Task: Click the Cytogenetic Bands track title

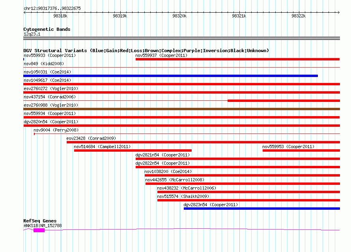Action: (x=47, y=29)
